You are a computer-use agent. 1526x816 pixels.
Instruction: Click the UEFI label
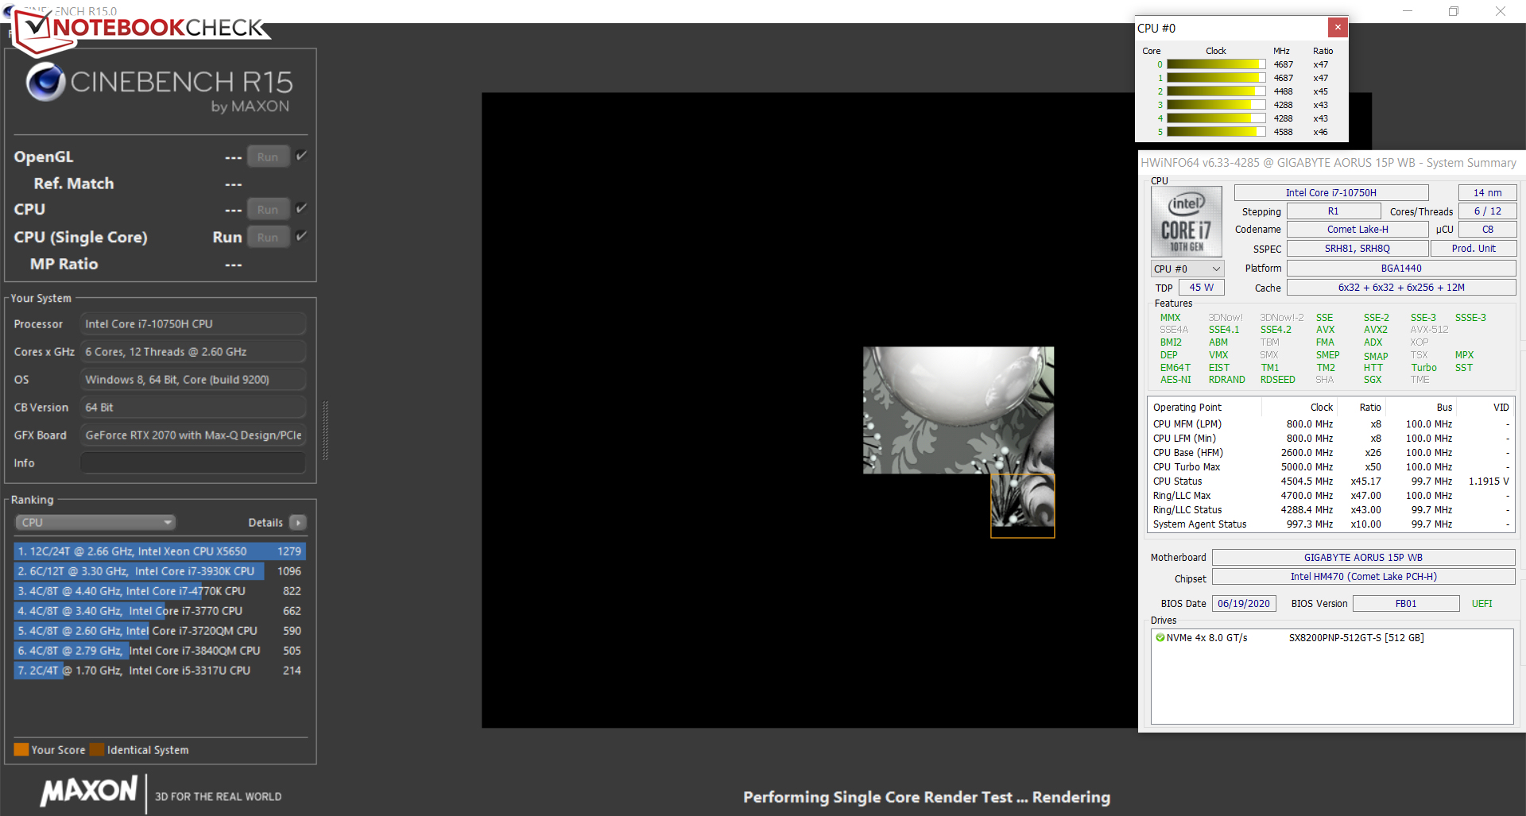click(x=1481, y=603)
